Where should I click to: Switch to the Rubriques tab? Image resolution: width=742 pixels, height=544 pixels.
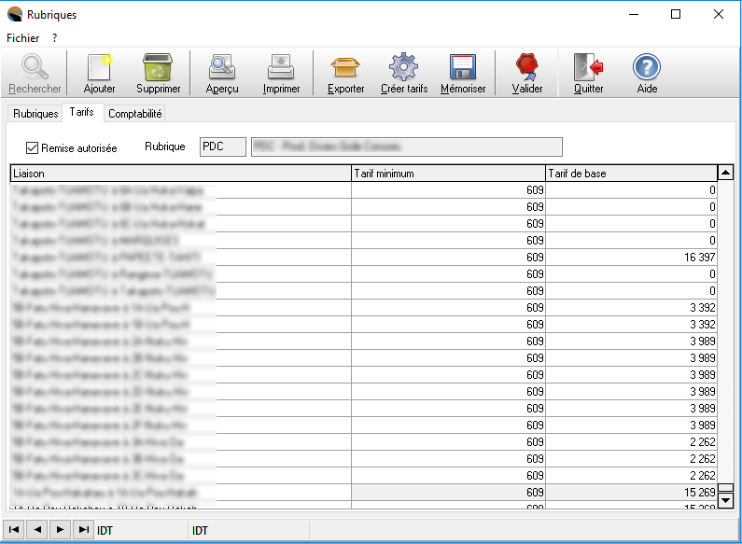point(35,114)
